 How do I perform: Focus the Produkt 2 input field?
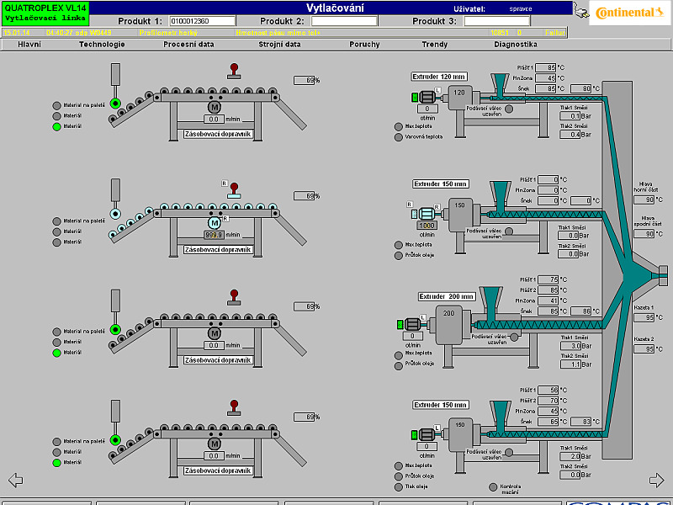click(x=344, y=21)
